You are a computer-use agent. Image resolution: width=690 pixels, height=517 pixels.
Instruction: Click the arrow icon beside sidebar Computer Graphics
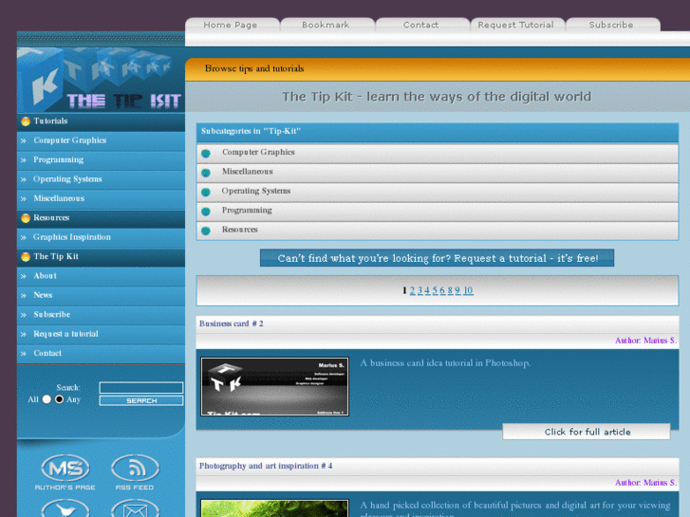coord(24,140)
